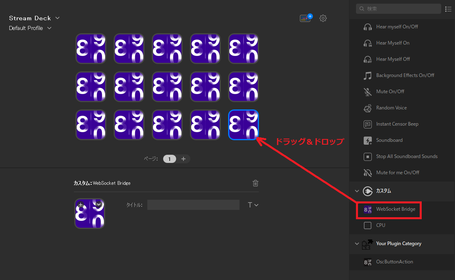The height and width of the screenshot is (280, 455).
Task: Select the CPU action icon
Action: pos(368,225)
